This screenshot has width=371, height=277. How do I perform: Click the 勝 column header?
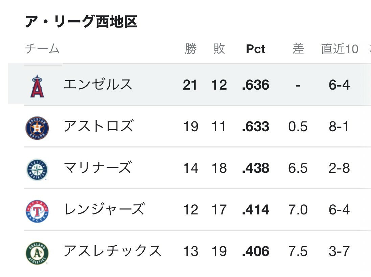[x=191, y=49]
